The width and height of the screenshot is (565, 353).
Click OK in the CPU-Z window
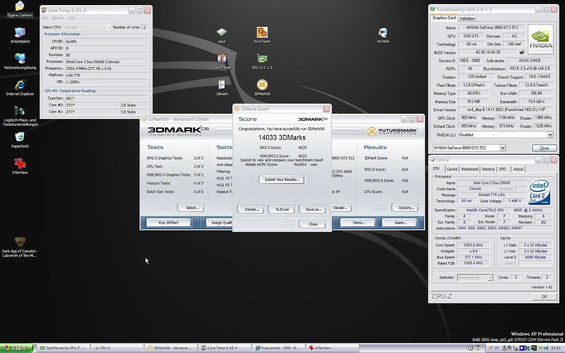click(x=544, y=297)
